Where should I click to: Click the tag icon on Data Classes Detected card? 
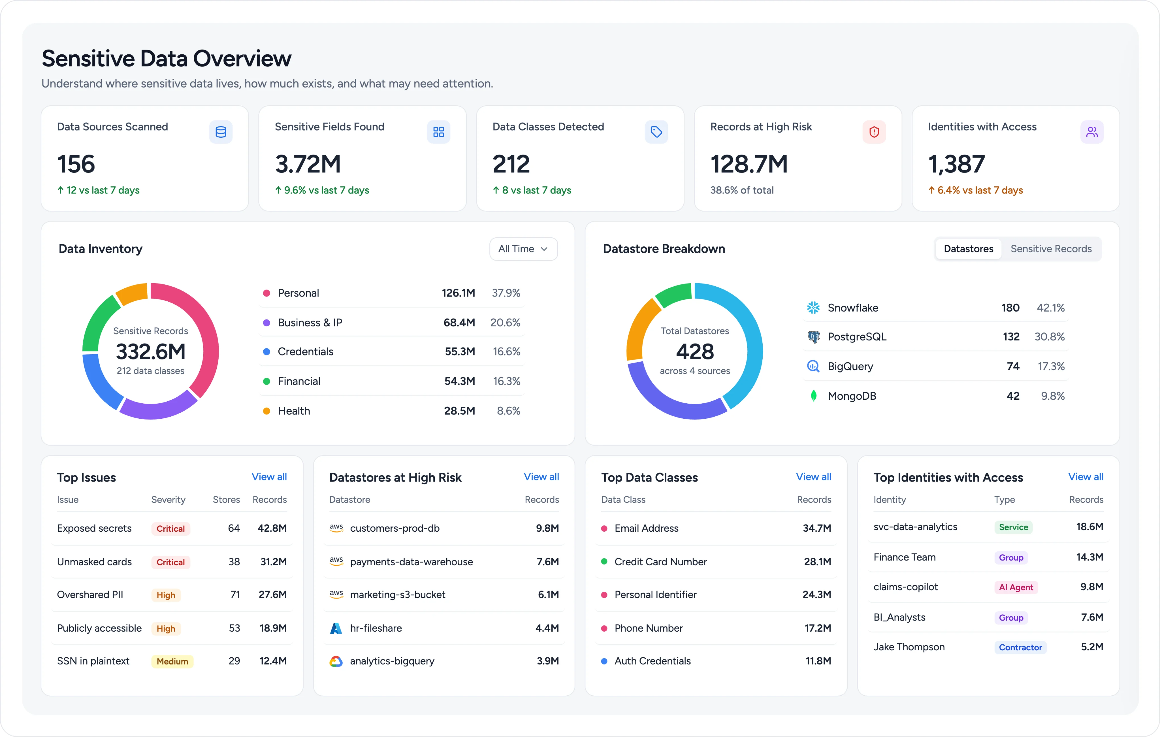[x=656, y=132]
